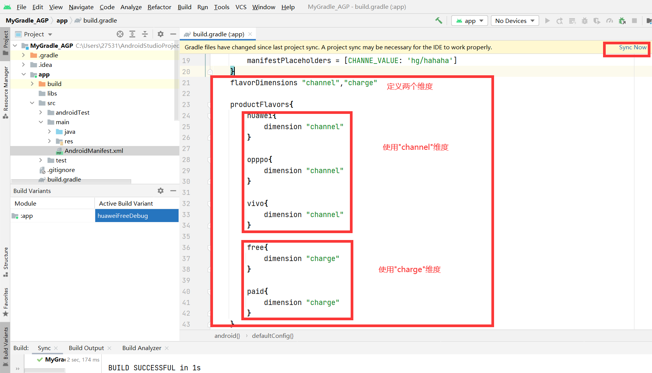The image size is (652, 373).
Task: Close the Build Analyzer tab
Action: tap(167, 348)
